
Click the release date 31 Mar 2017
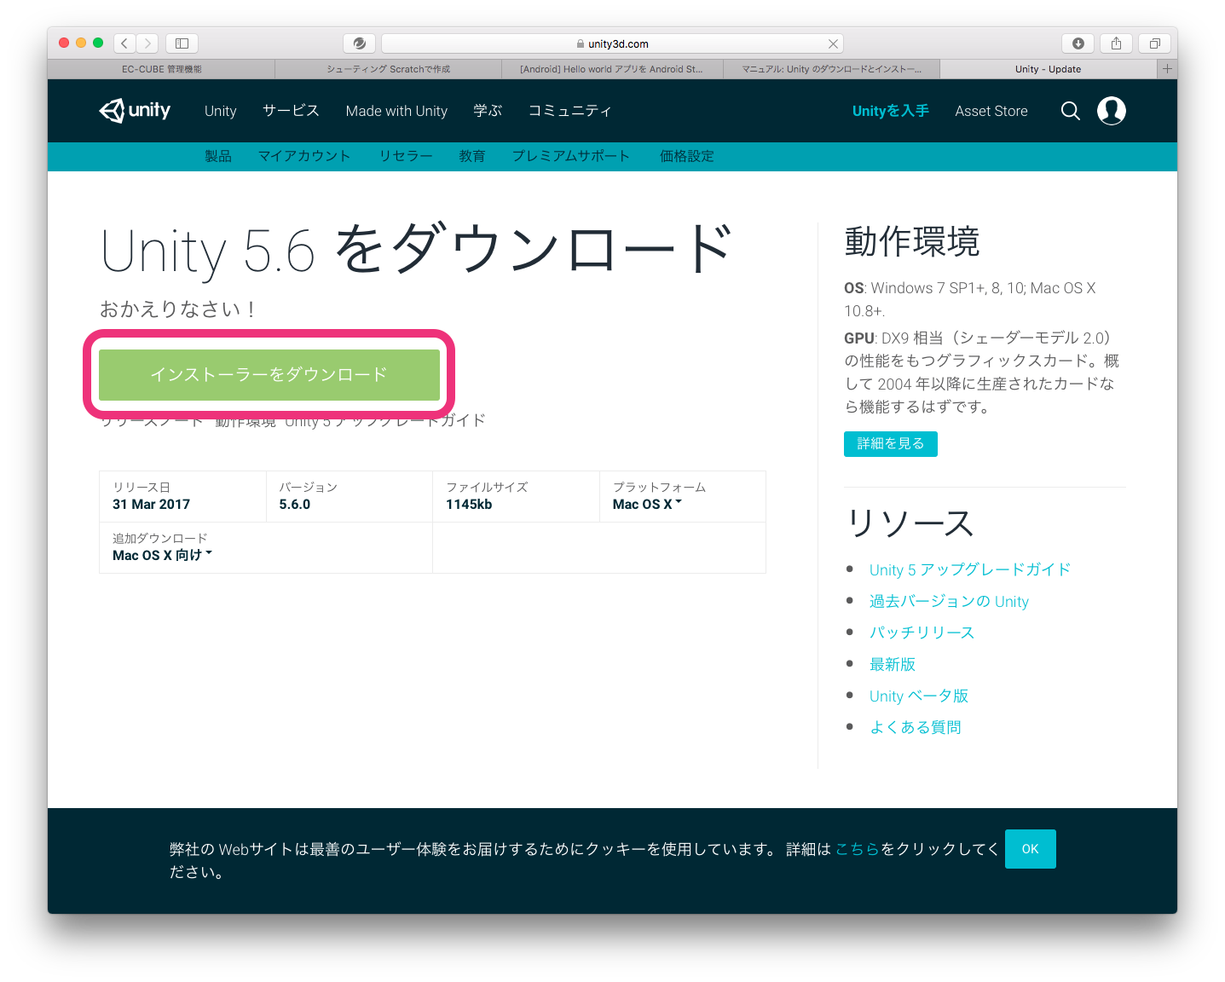tap(151, 504)
